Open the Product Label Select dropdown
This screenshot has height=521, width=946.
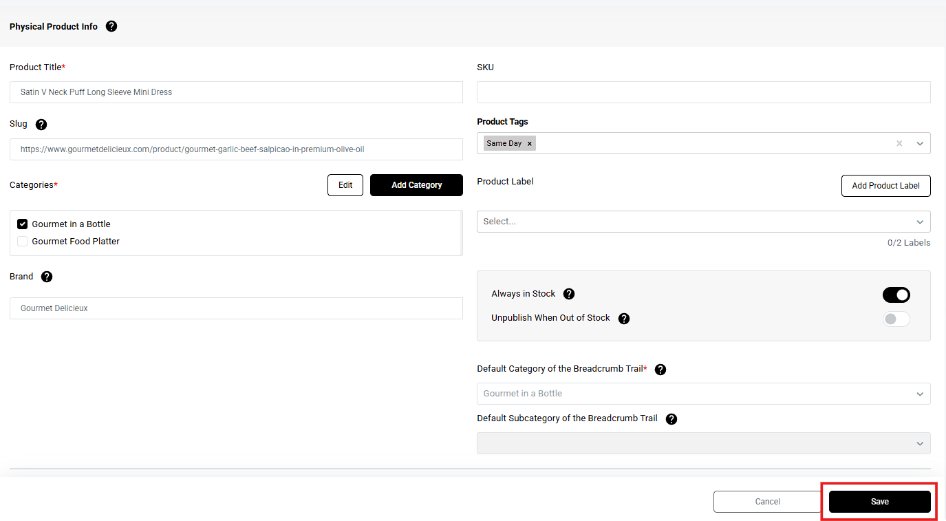pyautogui.click(x=703, y=222)
